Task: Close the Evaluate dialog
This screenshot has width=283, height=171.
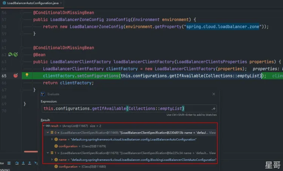Action: point(214,94)
